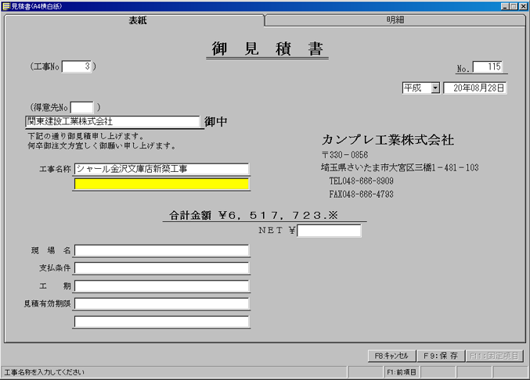
Task: Click the postal code 〒330-0856
Action: coord(344,155)
